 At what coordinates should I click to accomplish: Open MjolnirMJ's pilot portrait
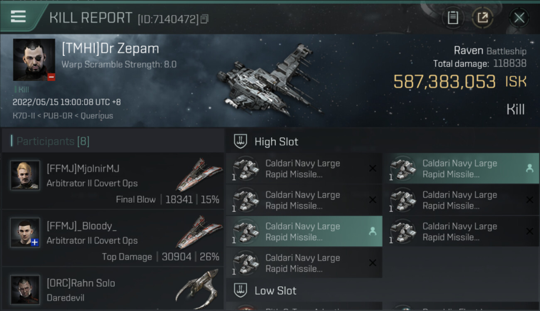pyautogui.click(x=25, y=175)
